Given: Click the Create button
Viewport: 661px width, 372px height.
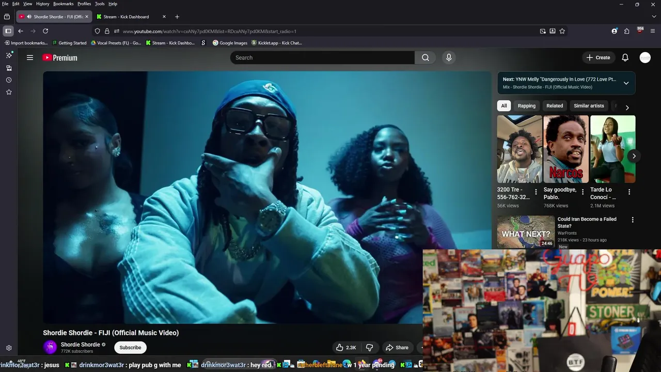Looking at the screenshot, I should click(599, 57).
